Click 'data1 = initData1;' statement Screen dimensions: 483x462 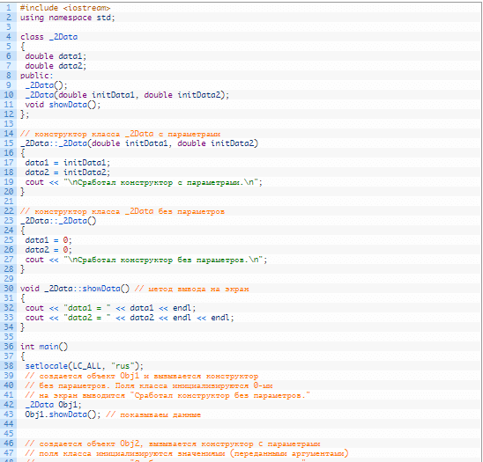[68, 163]
